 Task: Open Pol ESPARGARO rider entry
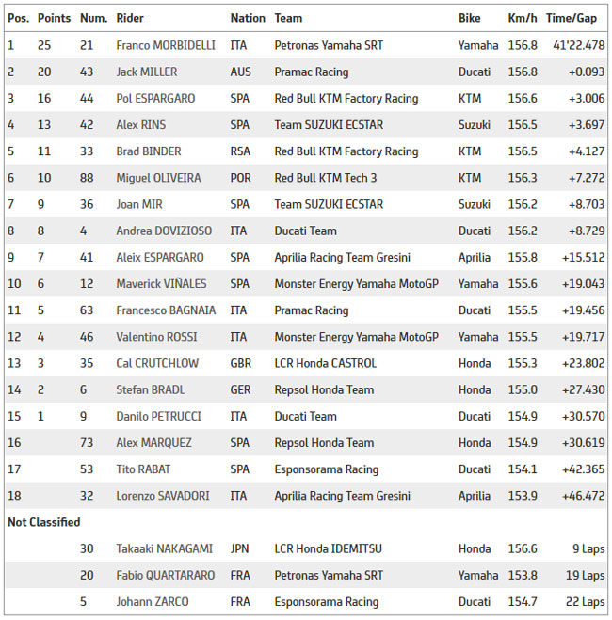click(x=155, y=99)
